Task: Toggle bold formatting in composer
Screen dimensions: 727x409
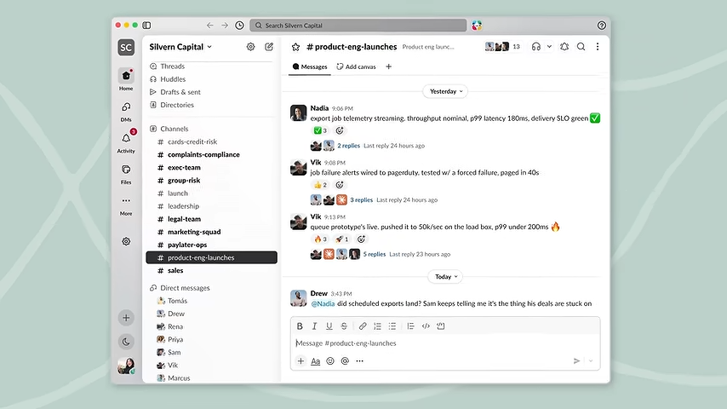Action: point(300,326)
